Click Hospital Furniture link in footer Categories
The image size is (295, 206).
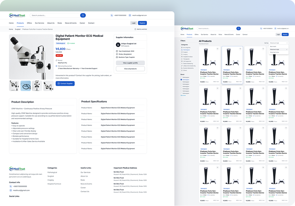coord(54,184)
